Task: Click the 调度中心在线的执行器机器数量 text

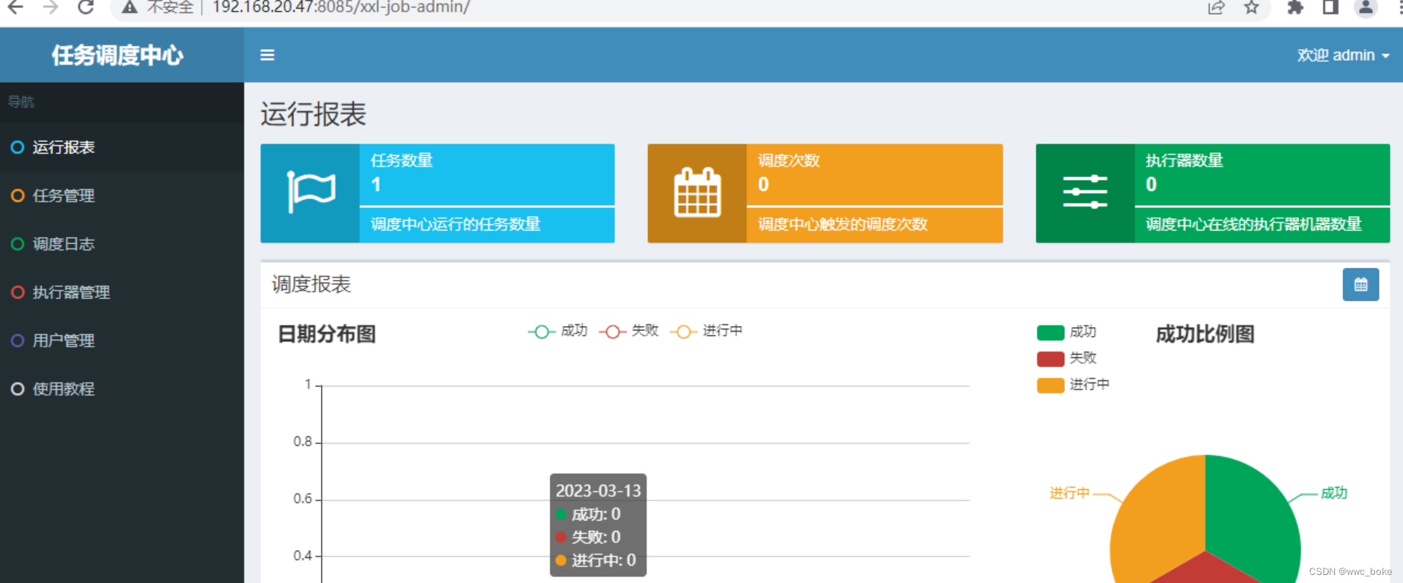Action: coord(1253,224)
